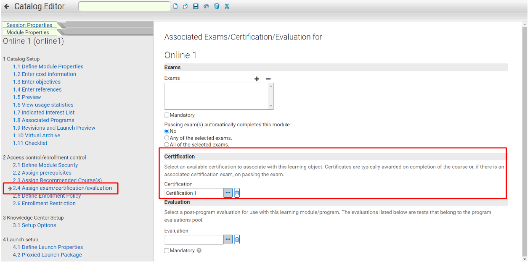This screenshot has height=264, width=530.
Task: Open 1.8 Associated Programs
Action: point(43,120)
